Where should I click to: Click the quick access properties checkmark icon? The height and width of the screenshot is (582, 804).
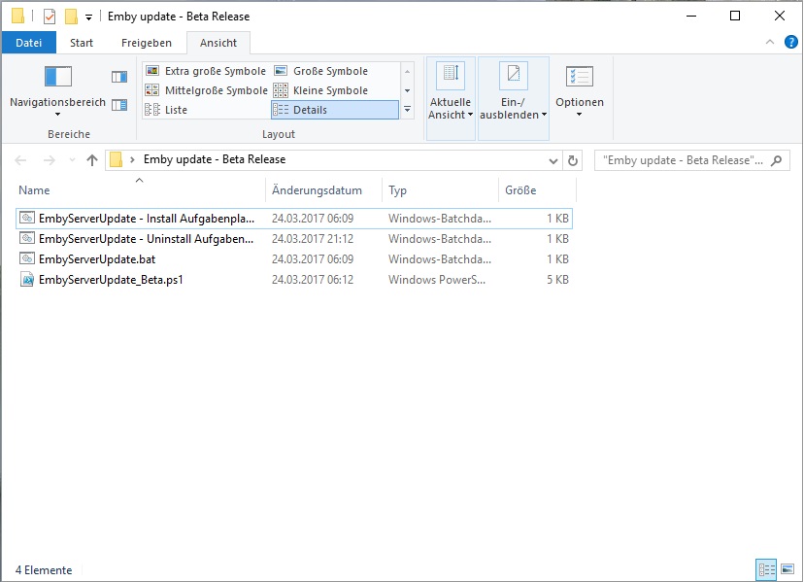[x=50, y=17]
